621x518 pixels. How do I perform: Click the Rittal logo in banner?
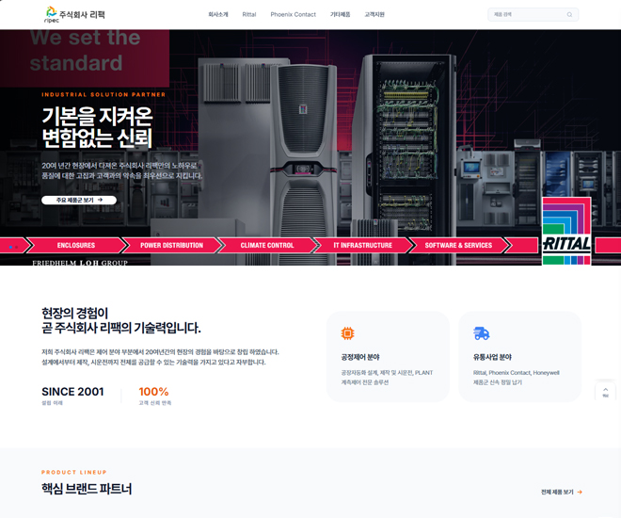click(x=566, y=231)
